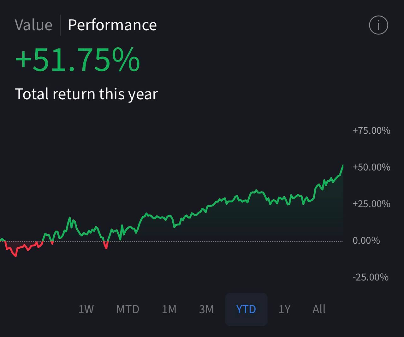Image resolution: width=404 pixels, height=337 pixels.
Task: Click the 0.00% axis label
Action: coord(366,241)
